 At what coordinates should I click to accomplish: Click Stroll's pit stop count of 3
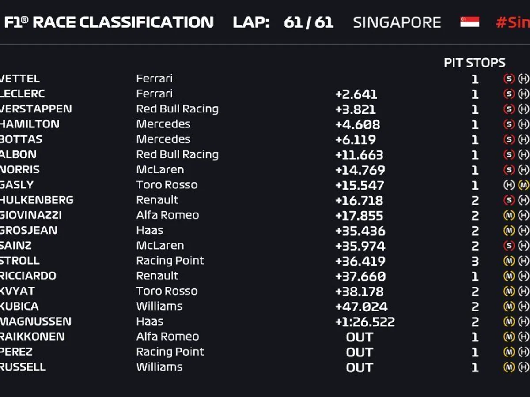(x=475, y=261)
